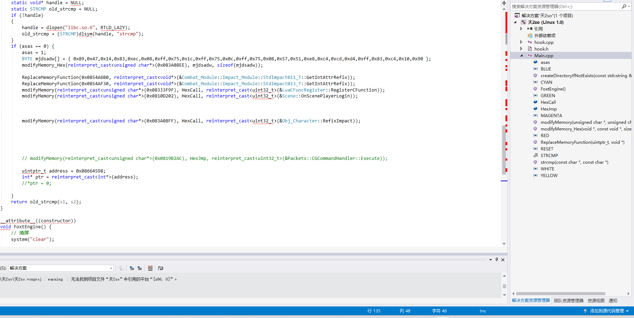Image resolution: width=634 pixels, height=318 pixels.
Task: Select the 外部依赖项 folder icon
Action: tap(530, 36)
